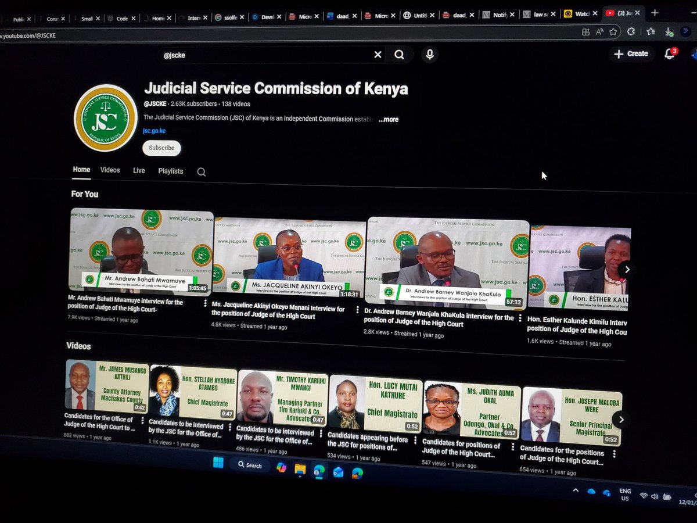
Task: Select the Home channel tab
Action: coord(81,170)
